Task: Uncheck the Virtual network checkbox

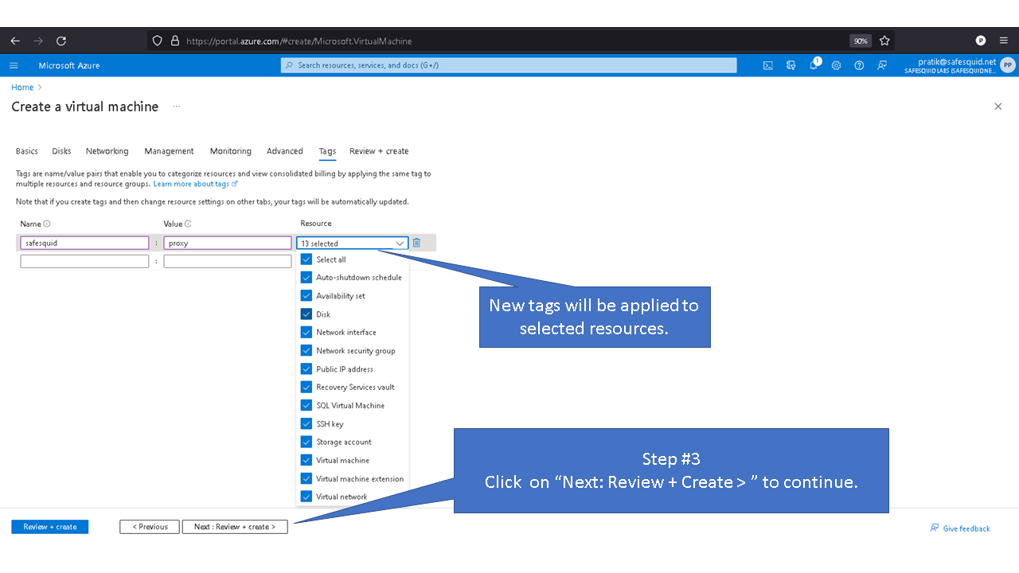Action: (306, 497)
